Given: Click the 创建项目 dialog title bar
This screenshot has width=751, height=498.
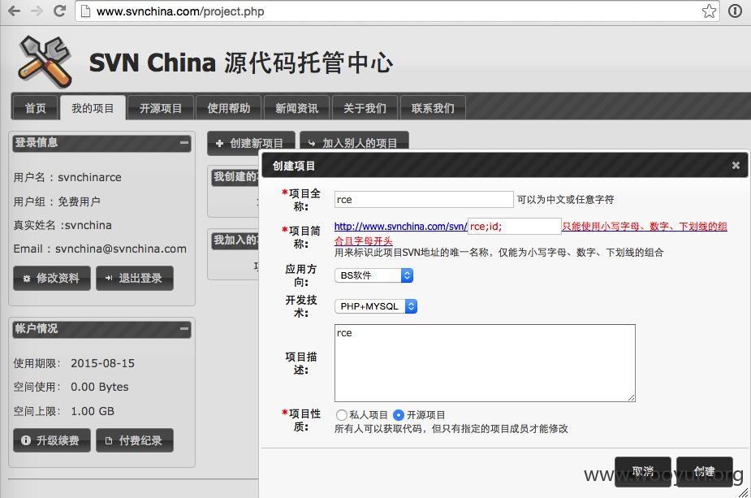Looking at the screenshot, I should click(x=504, y=166).
